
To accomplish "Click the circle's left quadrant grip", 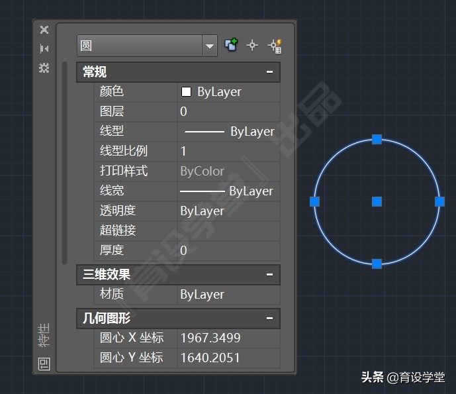I will coord(314,202).
